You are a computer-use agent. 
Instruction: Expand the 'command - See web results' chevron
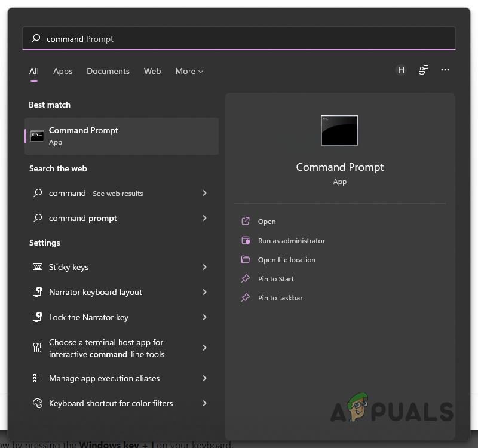204,193
